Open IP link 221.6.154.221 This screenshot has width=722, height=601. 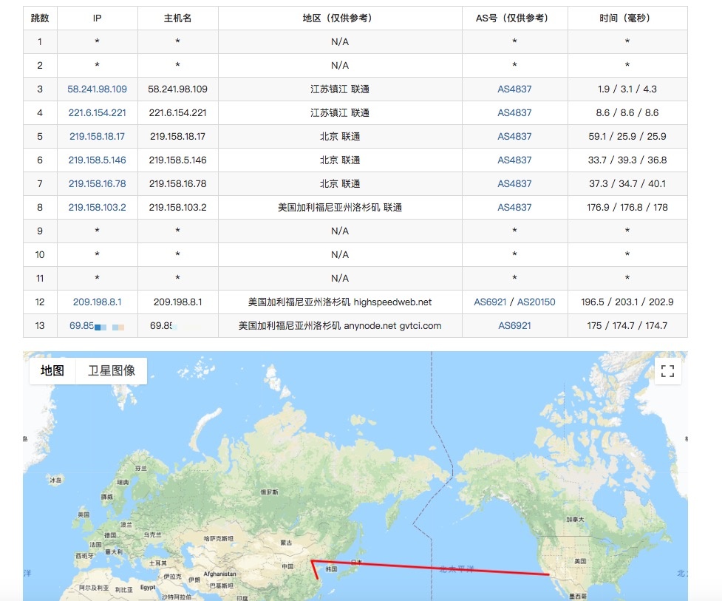click(x=97, y=113)
